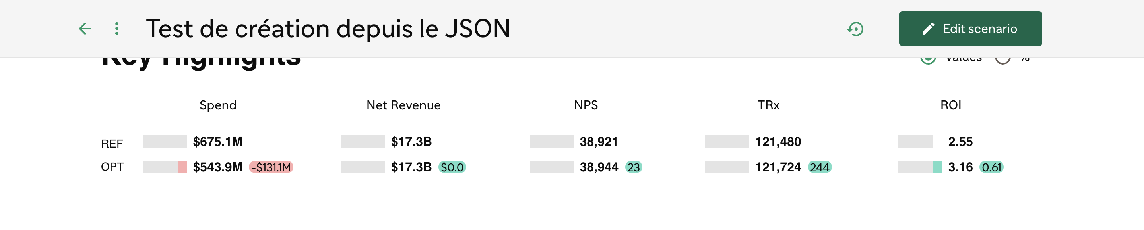Viewport: 1144px width, 230px height.
Task: Click the scenario title text
Action: tap(328, 29)
